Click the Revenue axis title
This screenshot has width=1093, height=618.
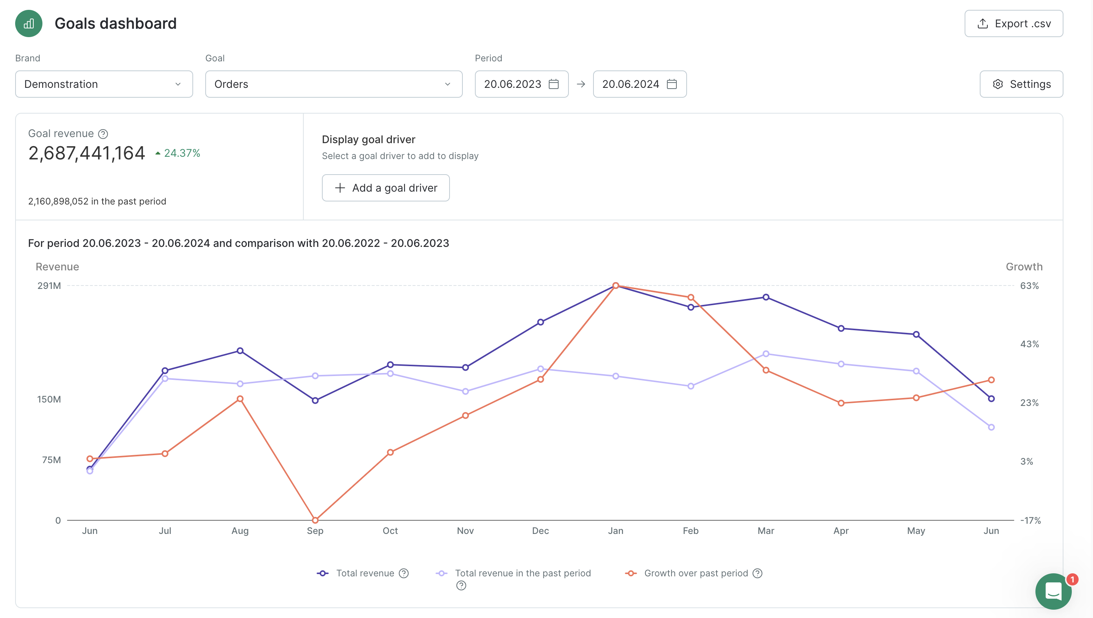pyautogui.click(x=57, y=267)
